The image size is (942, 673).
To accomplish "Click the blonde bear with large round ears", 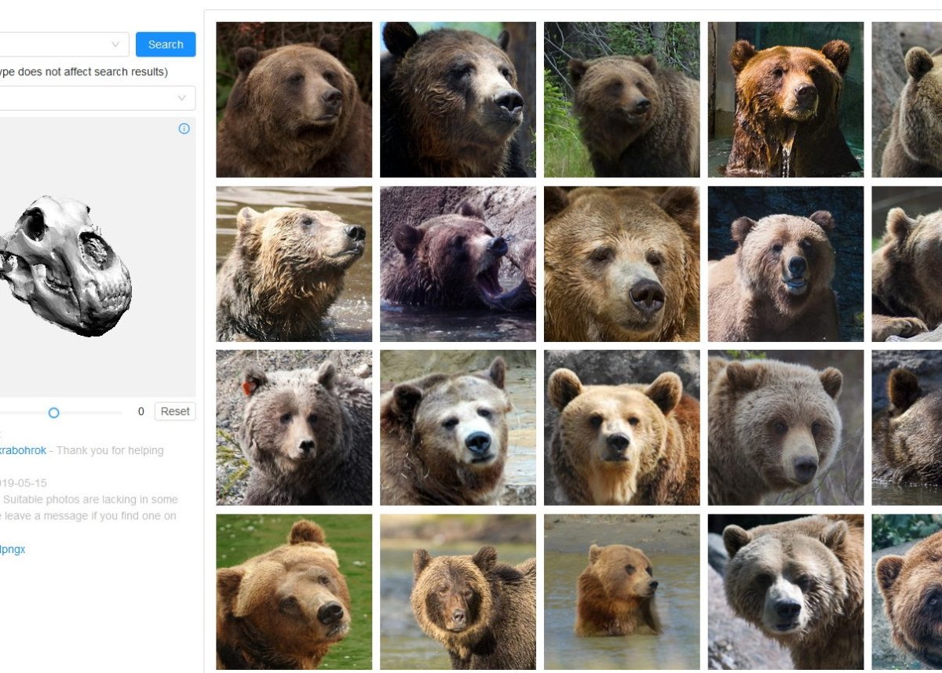I will tap(621, 427).
